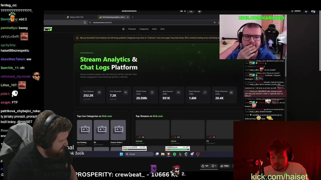
Task: Click the taskbar Hledat search box
Action: pos(139,154)
